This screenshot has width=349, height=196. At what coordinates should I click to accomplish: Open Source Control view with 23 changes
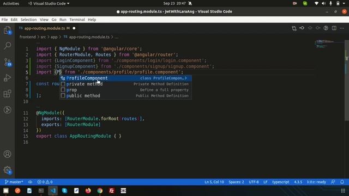coord(7,62)
